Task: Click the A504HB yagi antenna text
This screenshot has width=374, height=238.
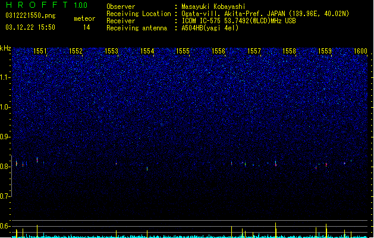Action: (x=210, y=28)
